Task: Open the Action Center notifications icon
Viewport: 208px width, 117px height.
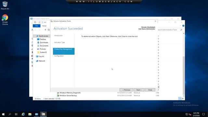Action: point(203,114)
